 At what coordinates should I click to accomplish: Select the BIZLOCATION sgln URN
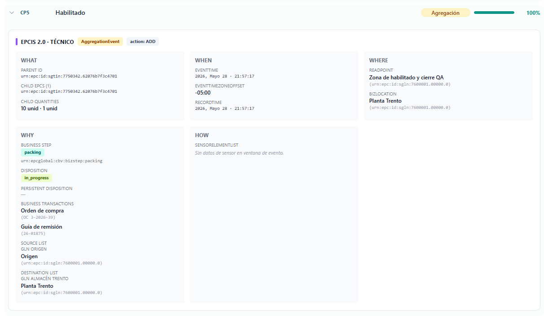pos(410,108)
